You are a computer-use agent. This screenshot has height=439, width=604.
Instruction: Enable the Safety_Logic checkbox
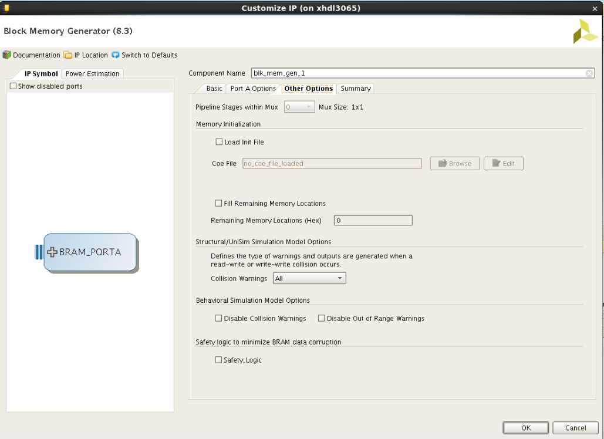pos(218,360)
